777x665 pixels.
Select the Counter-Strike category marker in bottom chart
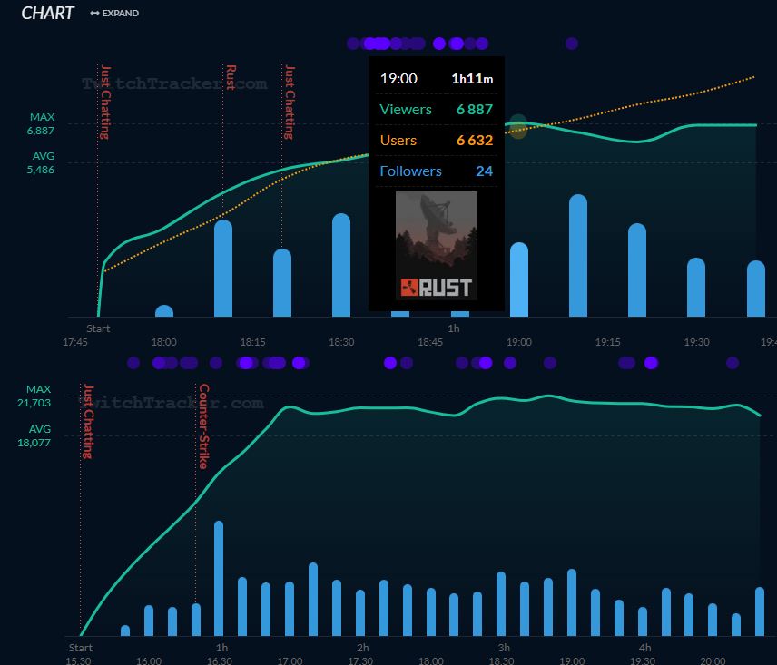click(203, 426)
